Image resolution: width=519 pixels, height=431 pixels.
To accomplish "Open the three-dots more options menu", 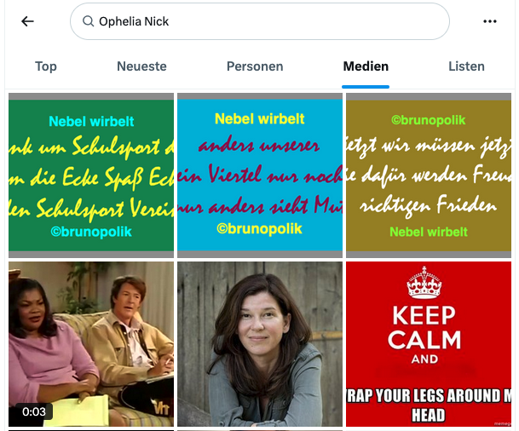I will pyautogui.click(x=489, y=21).
